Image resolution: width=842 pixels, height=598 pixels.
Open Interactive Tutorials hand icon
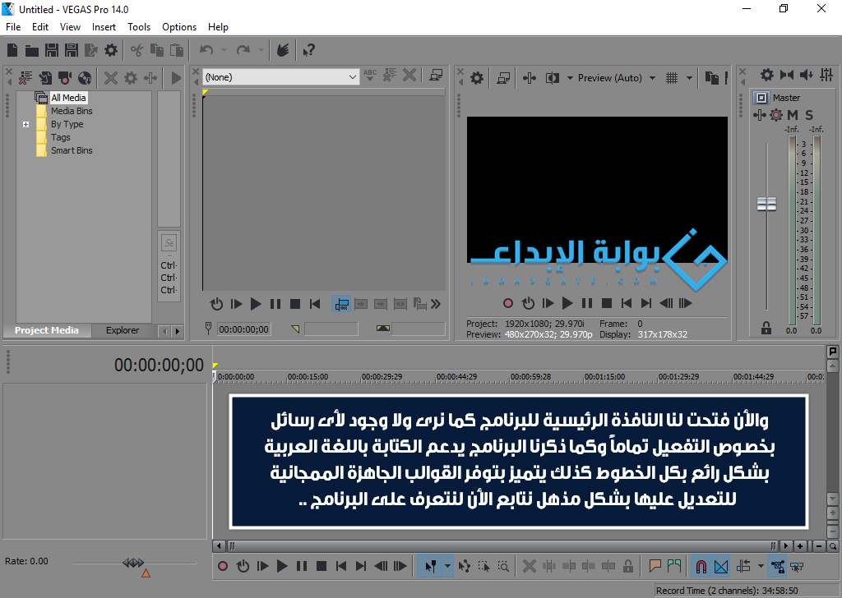(283, 50)
